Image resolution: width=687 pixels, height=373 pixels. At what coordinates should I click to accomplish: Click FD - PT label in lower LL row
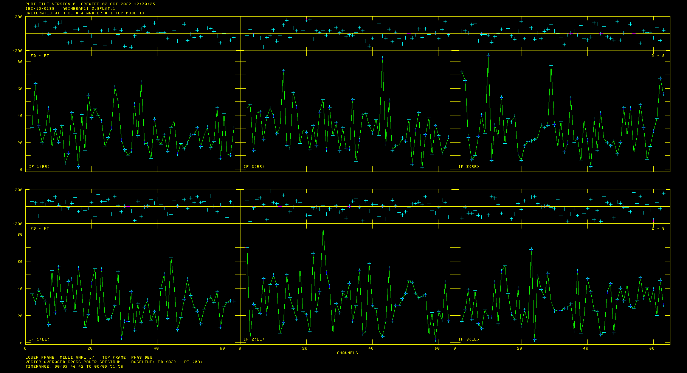click(40, 229)
